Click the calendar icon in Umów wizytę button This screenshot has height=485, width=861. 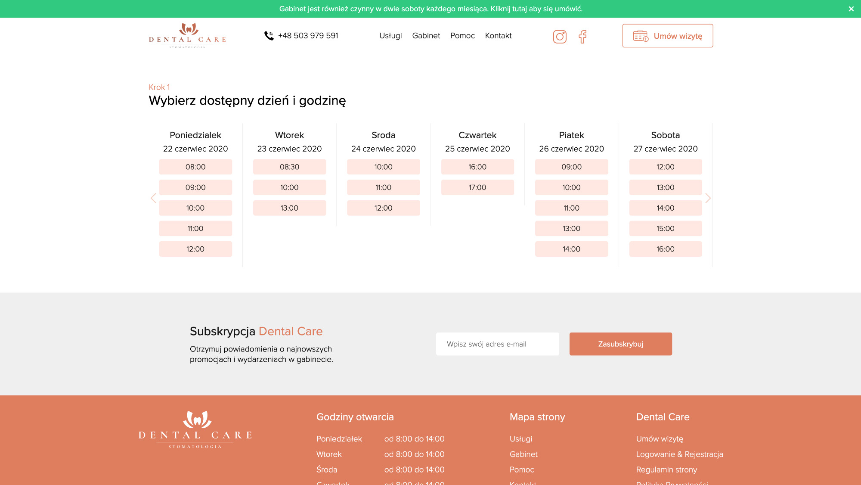(641, 36)
